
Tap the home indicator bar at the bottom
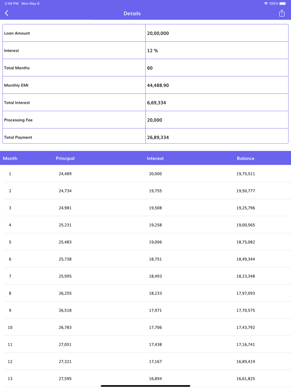145,385
